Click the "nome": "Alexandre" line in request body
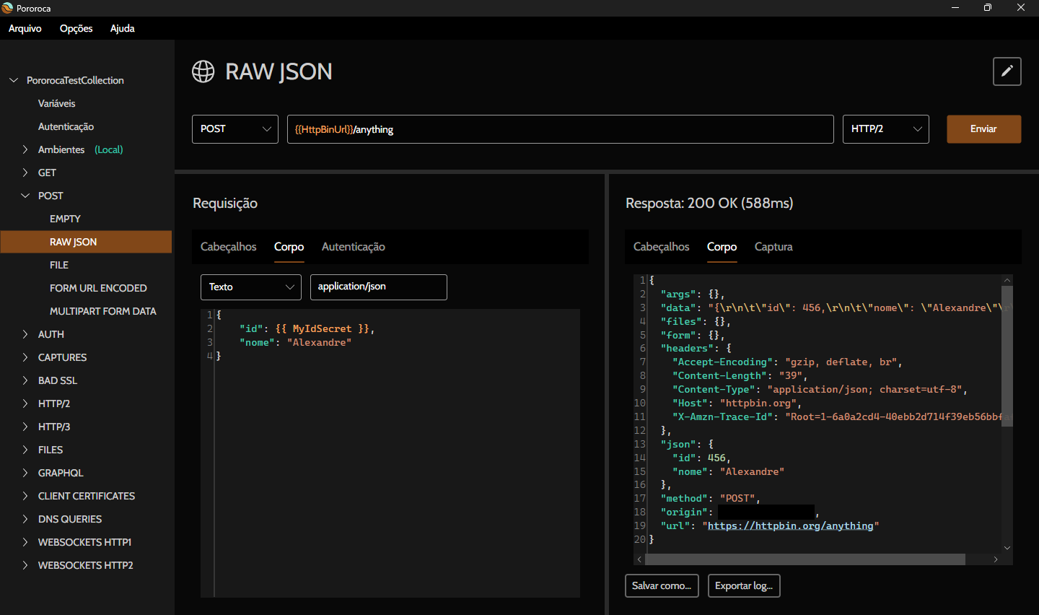 (x=295, y=342)
